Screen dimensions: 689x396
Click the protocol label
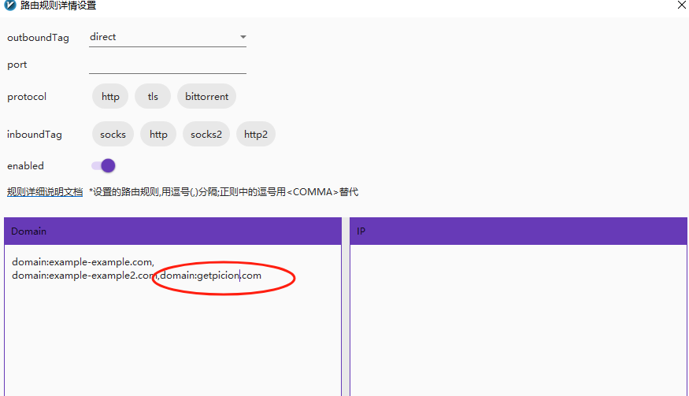27,97
